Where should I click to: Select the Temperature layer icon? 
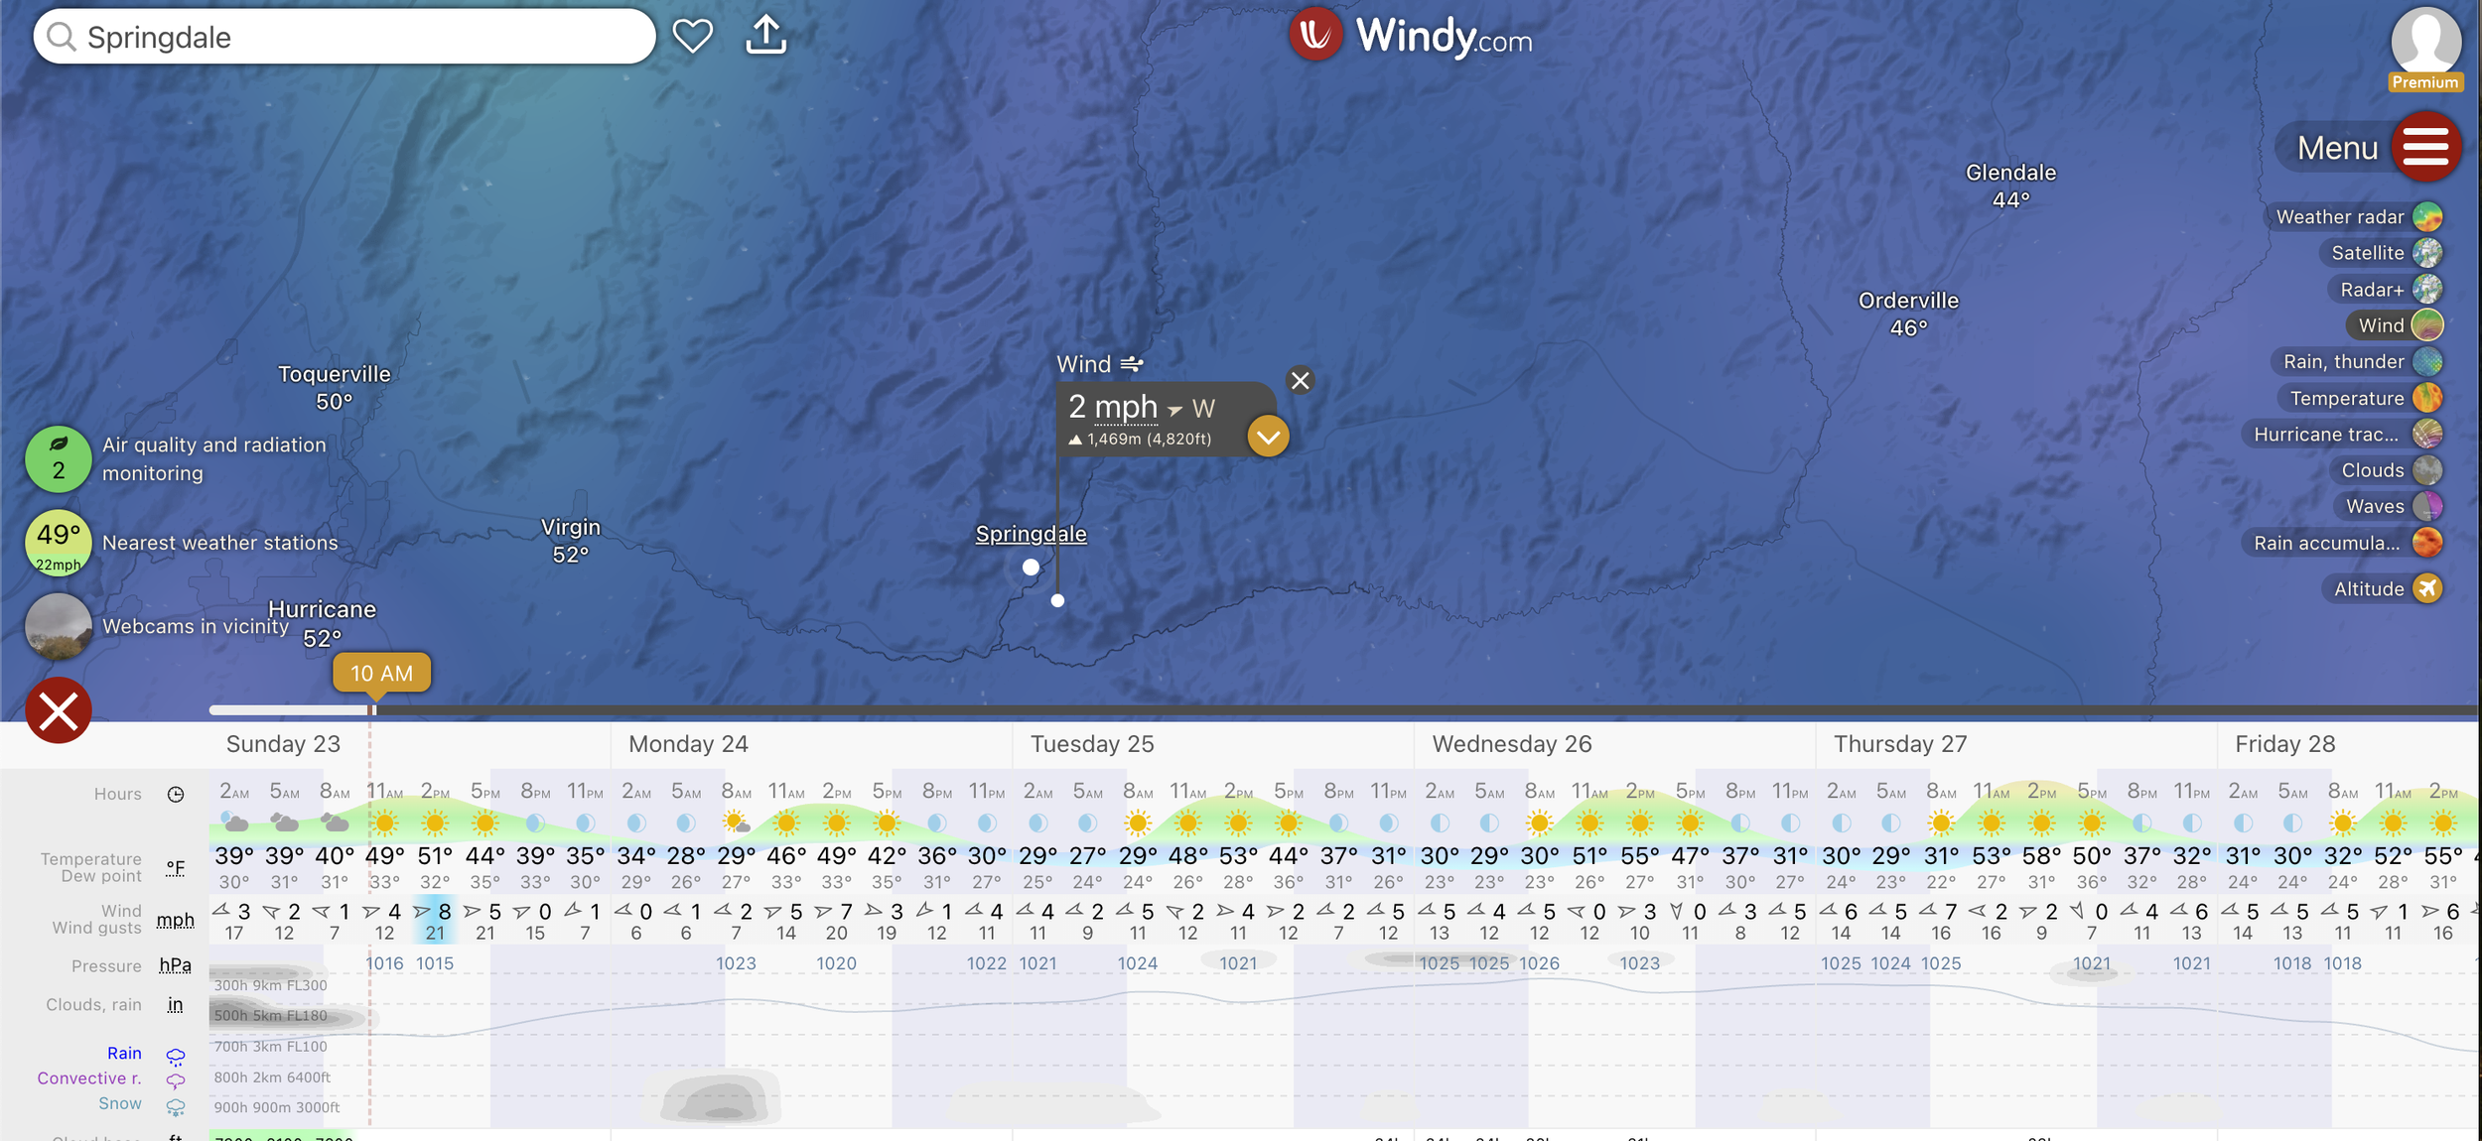[2426, 398]
